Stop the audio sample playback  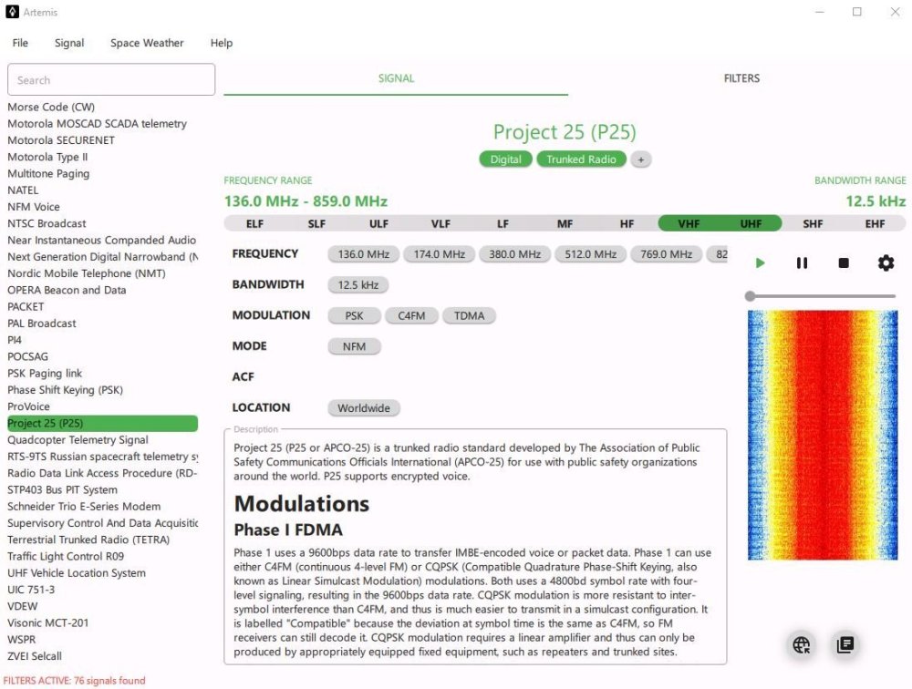coord(844,263)
